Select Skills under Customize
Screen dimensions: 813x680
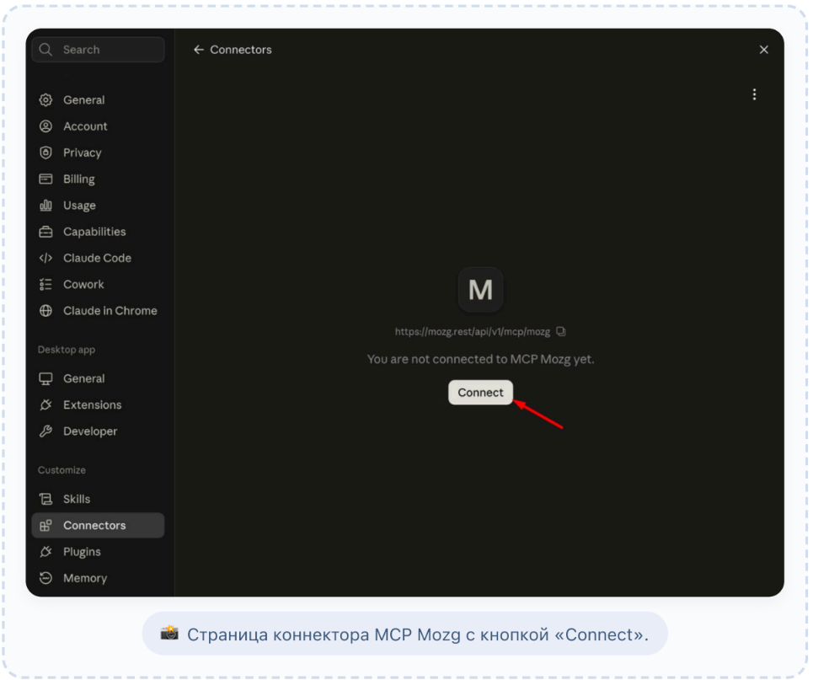[x=98, y=500]
